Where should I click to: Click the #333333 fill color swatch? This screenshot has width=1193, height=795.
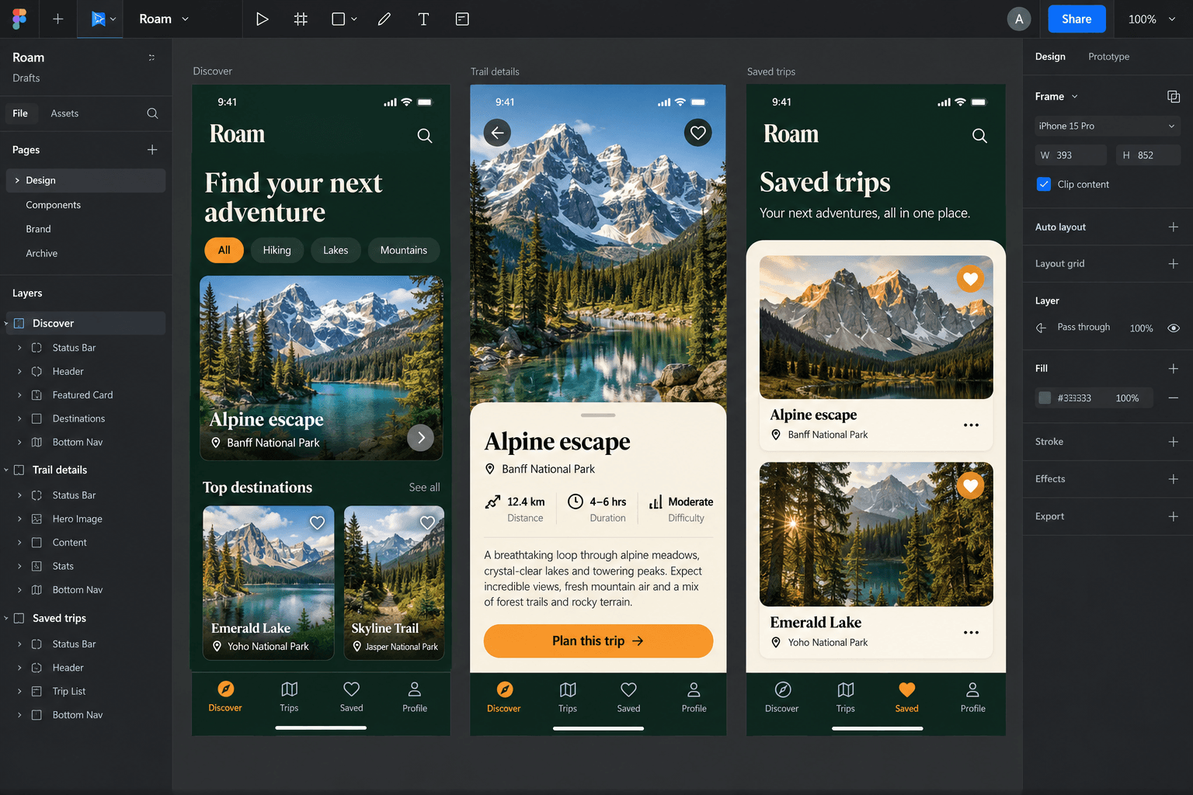click(x=1045, y=397)
